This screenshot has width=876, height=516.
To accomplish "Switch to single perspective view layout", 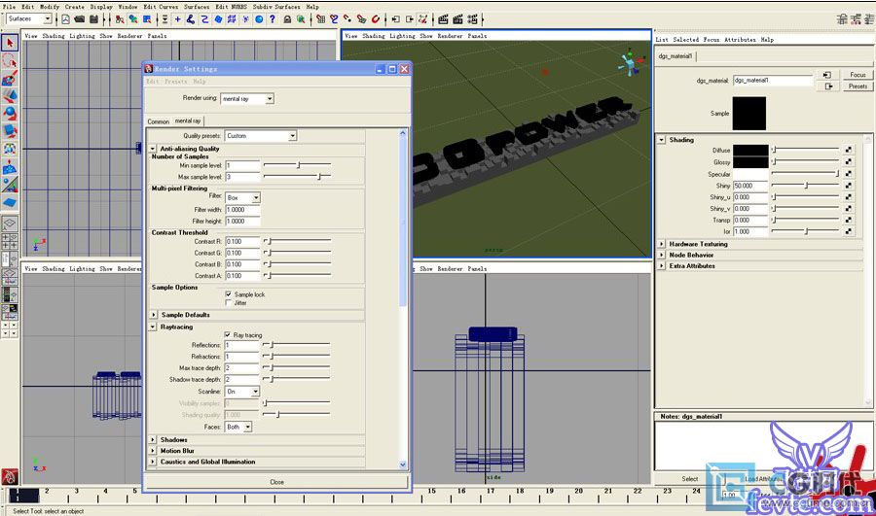I will click(10, 224).
